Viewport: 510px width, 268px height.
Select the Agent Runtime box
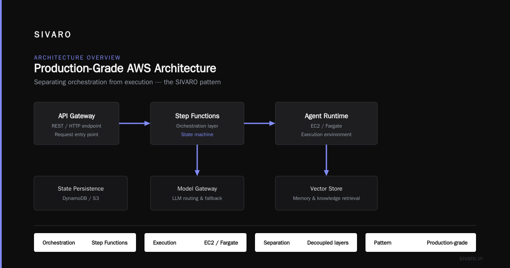[326, 123]
